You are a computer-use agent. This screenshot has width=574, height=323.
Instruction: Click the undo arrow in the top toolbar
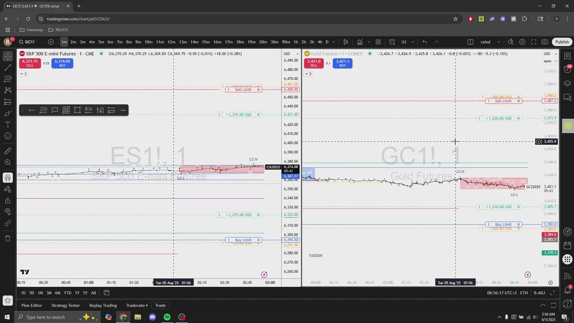point(425,42)
